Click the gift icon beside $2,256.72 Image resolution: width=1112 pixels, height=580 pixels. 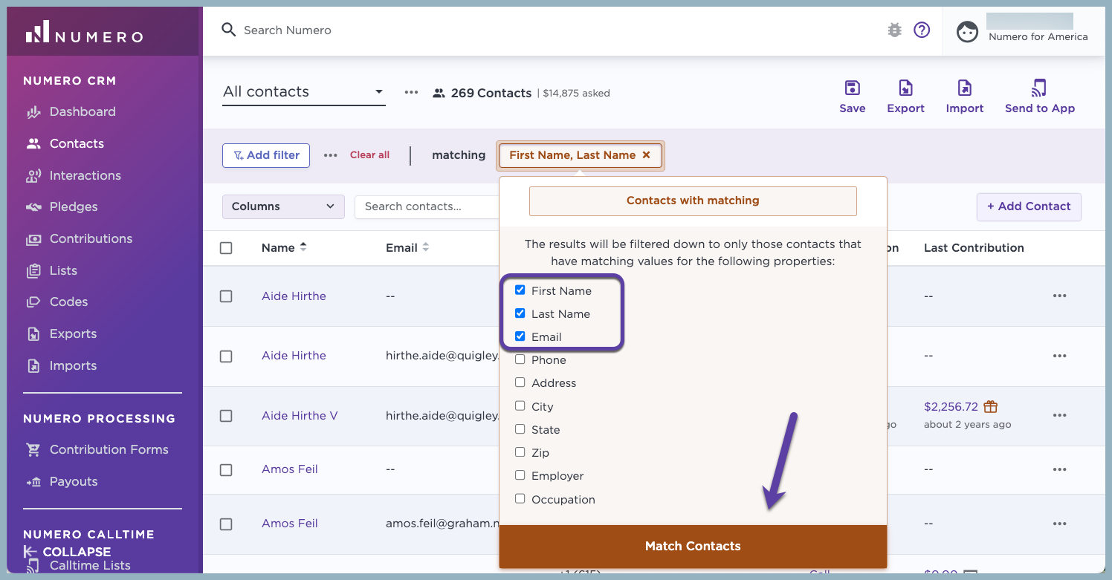(990, 407)
